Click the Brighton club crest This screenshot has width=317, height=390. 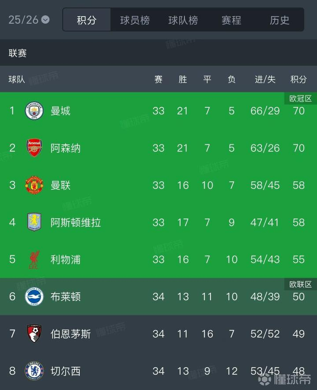click(34, 297)
